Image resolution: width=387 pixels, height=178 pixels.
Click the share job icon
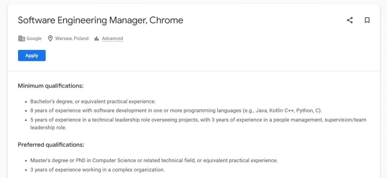(x=350, y=20)
